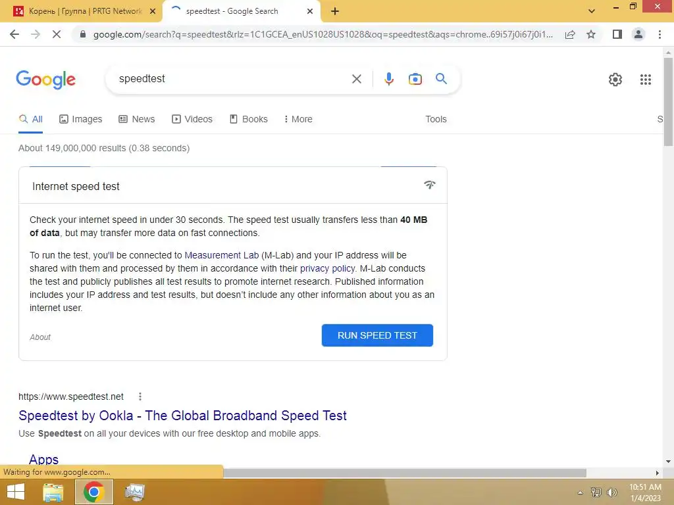Go back to the previous page
Viewport: 674px width, 505px height.
[x=14, y=34]
